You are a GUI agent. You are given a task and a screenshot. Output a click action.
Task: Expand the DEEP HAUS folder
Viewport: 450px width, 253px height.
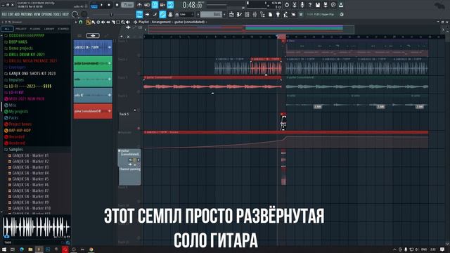(x=18, y=42)
